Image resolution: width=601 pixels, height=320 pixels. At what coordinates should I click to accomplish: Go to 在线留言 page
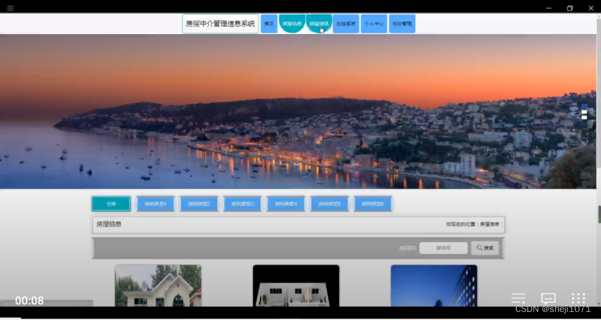[x=346, y=24]
